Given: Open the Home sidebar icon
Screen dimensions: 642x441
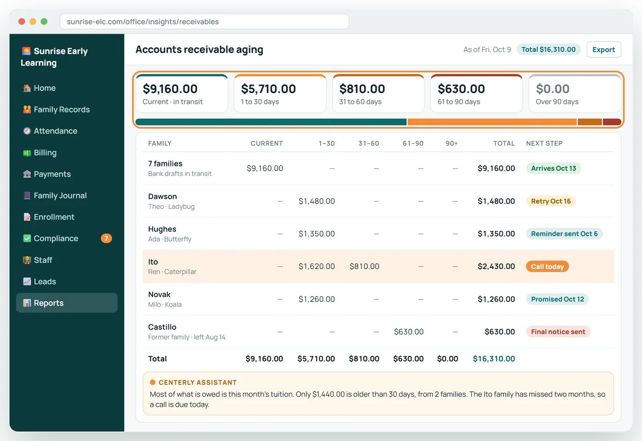Looking at the screenshot, I should [x=27, y=88].
